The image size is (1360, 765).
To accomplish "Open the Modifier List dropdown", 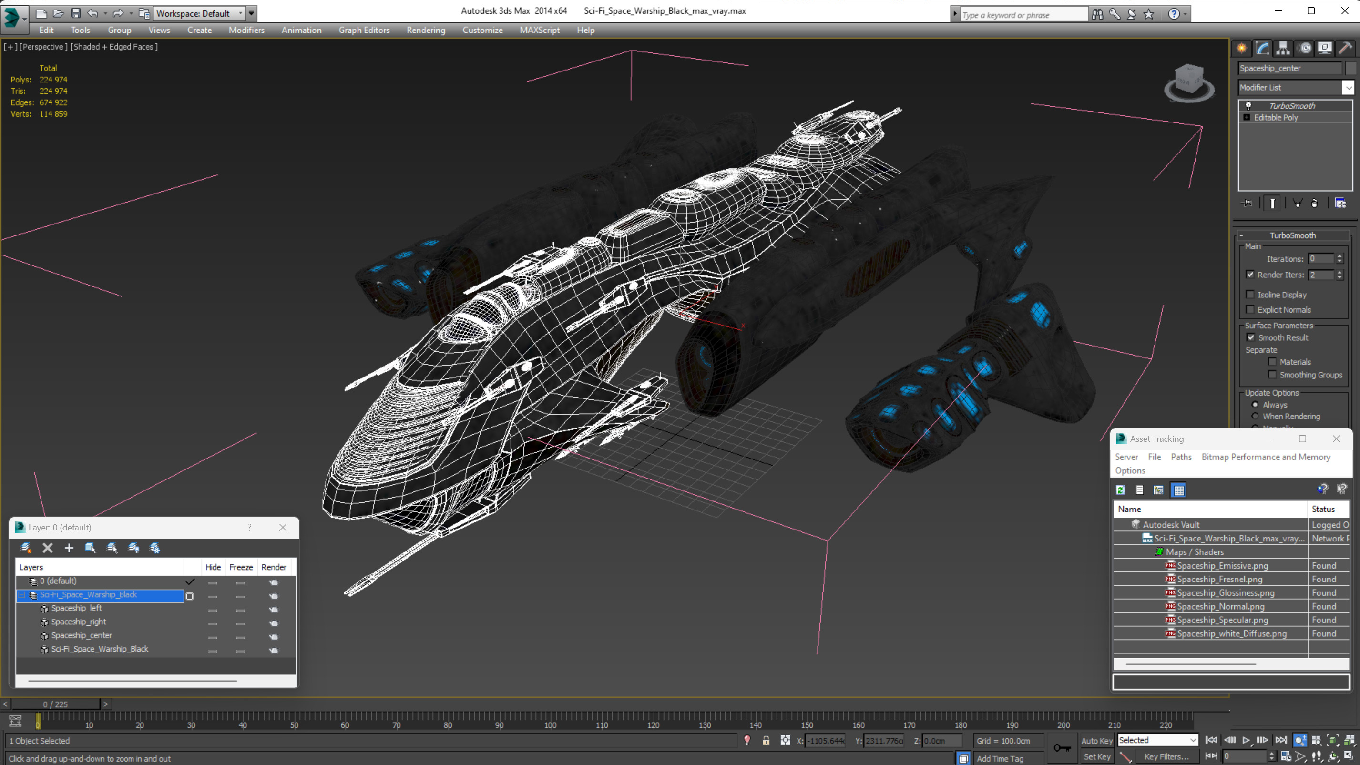I will click(1348, 87).
